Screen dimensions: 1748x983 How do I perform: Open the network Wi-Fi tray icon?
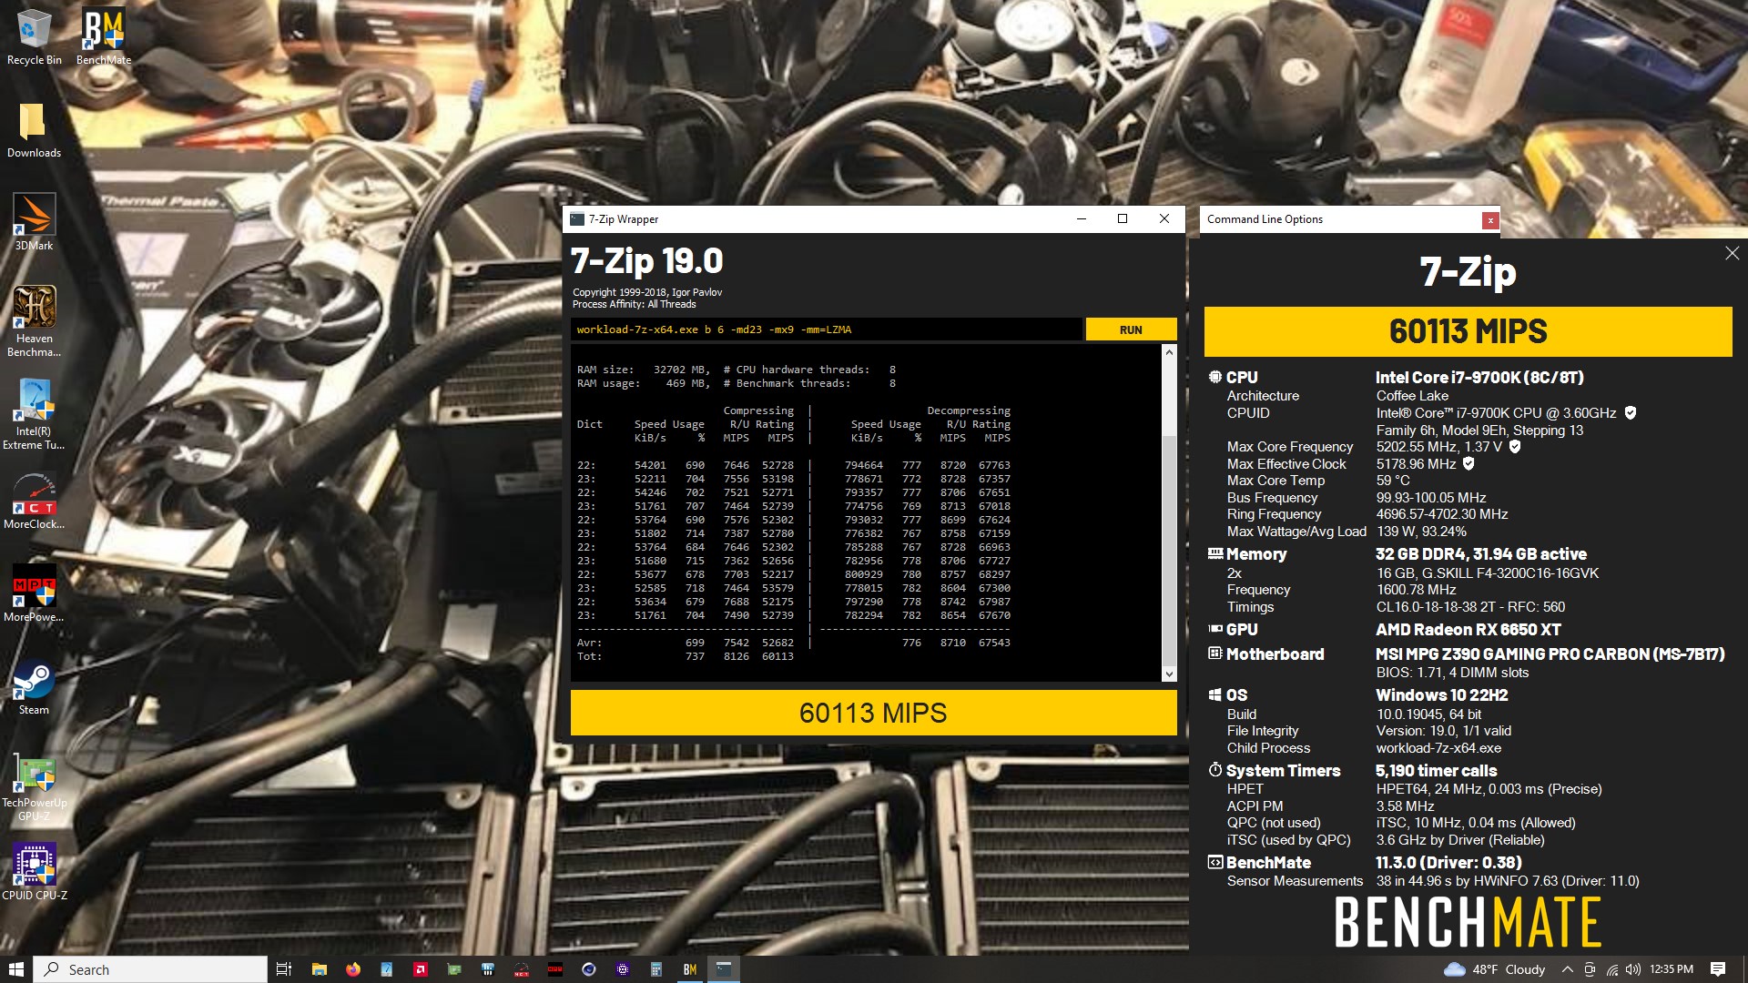[1612, 969]
